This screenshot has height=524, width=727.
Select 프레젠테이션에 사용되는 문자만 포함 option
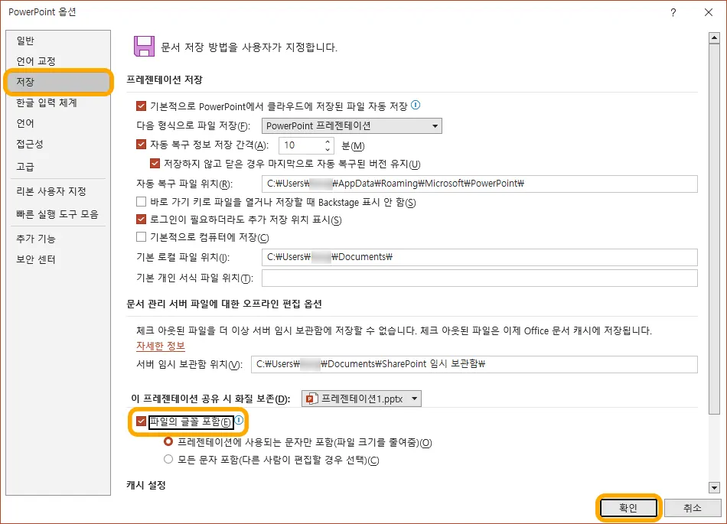[x=168, y=441]
